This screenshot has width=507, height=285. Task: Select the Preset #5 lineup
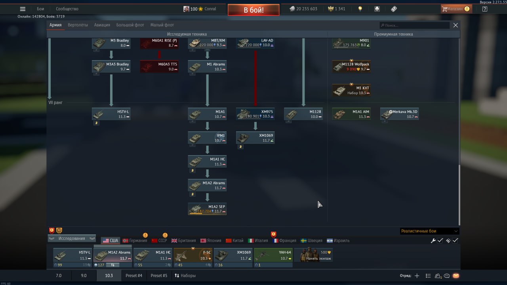point(159,275)
